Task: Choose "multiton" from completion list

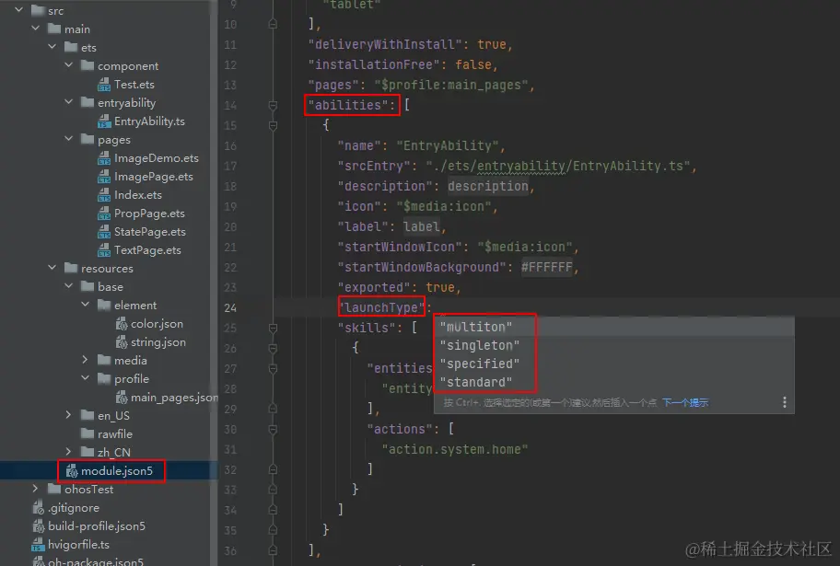Action: (x=614, y=327)
